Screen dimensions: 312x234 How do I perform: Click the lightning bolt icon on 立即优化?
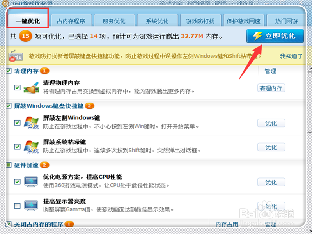point(257,36)
